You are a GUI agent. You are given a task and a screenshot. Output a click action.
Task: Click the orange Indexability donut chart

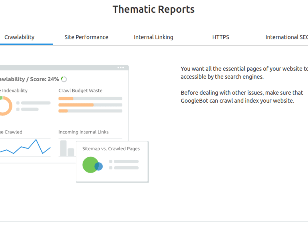pyautogui.click(x=4, y=106)
